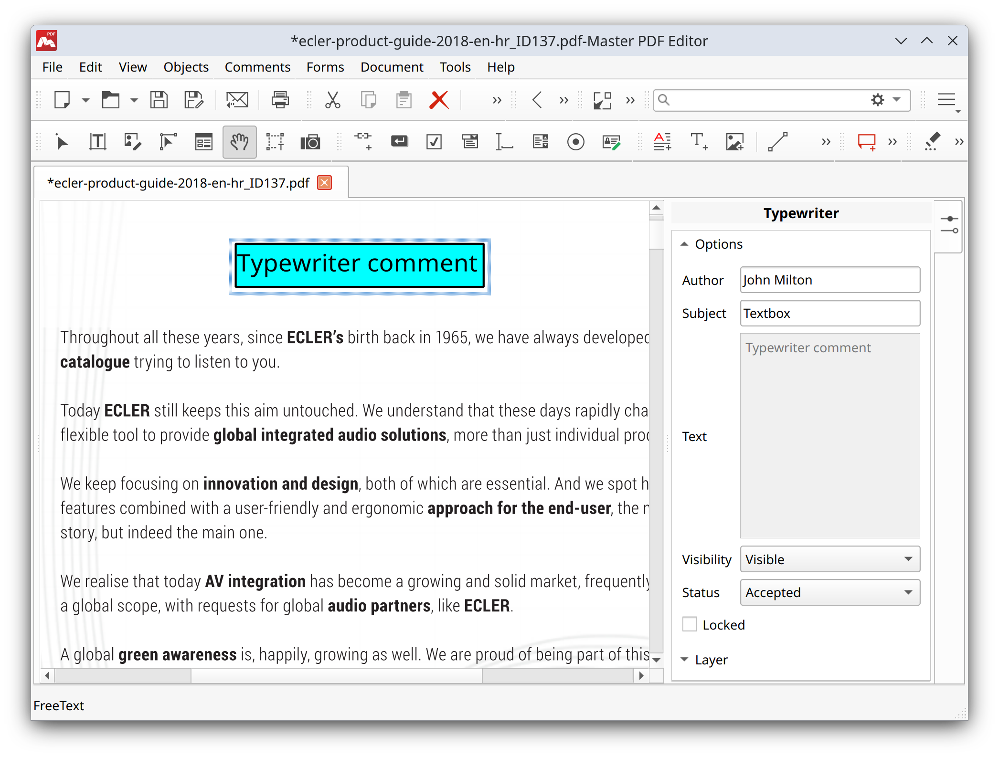Select the Line drawing tool
999x757 pixels.
(x=779, y=142)
